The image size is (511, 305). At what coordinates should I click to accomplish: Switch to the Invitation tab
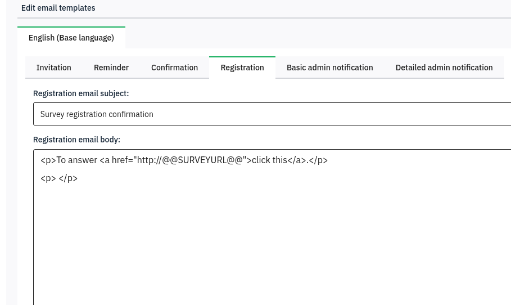click(x=54, y=68)
